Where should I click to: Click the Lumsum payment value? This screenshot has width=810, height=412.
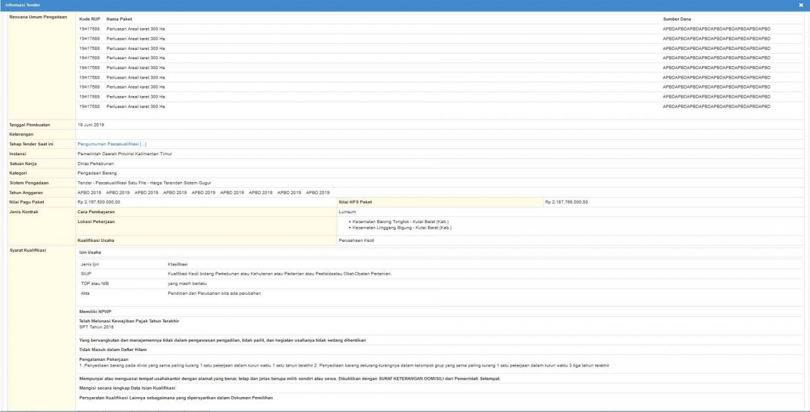pos(348,212)
